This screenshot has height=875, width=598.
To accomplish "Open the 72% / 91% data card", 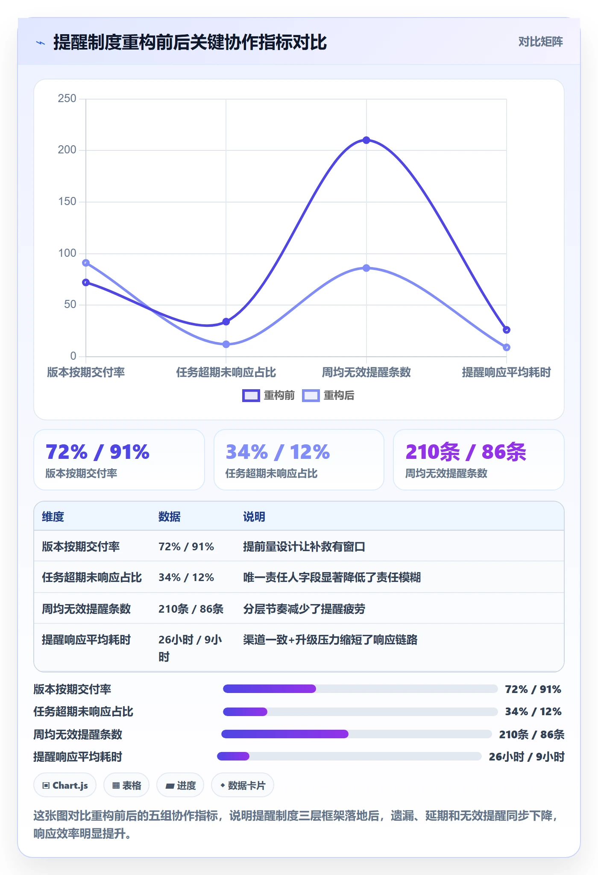I will [x=119, y=460].
